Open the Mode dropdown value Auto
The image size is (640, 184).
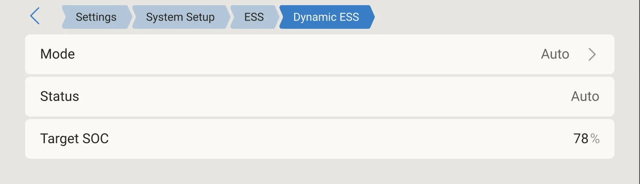click(x=555, y=54)
